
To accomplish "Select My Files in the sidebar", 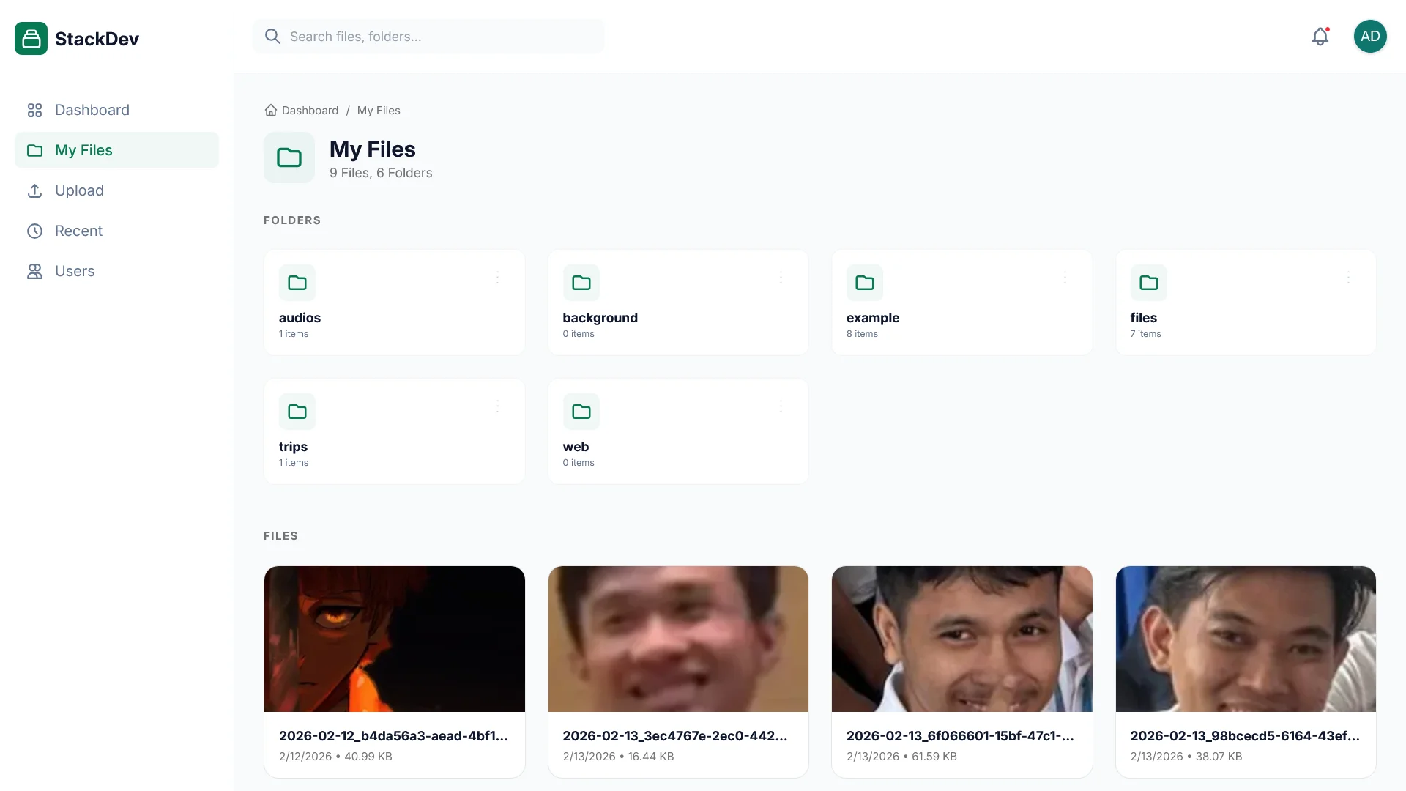I will 84,149.
